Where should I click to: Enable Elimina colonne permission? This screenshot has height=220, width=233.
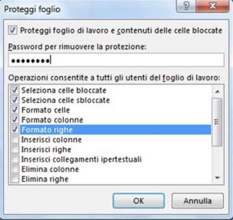click(15, 169)
